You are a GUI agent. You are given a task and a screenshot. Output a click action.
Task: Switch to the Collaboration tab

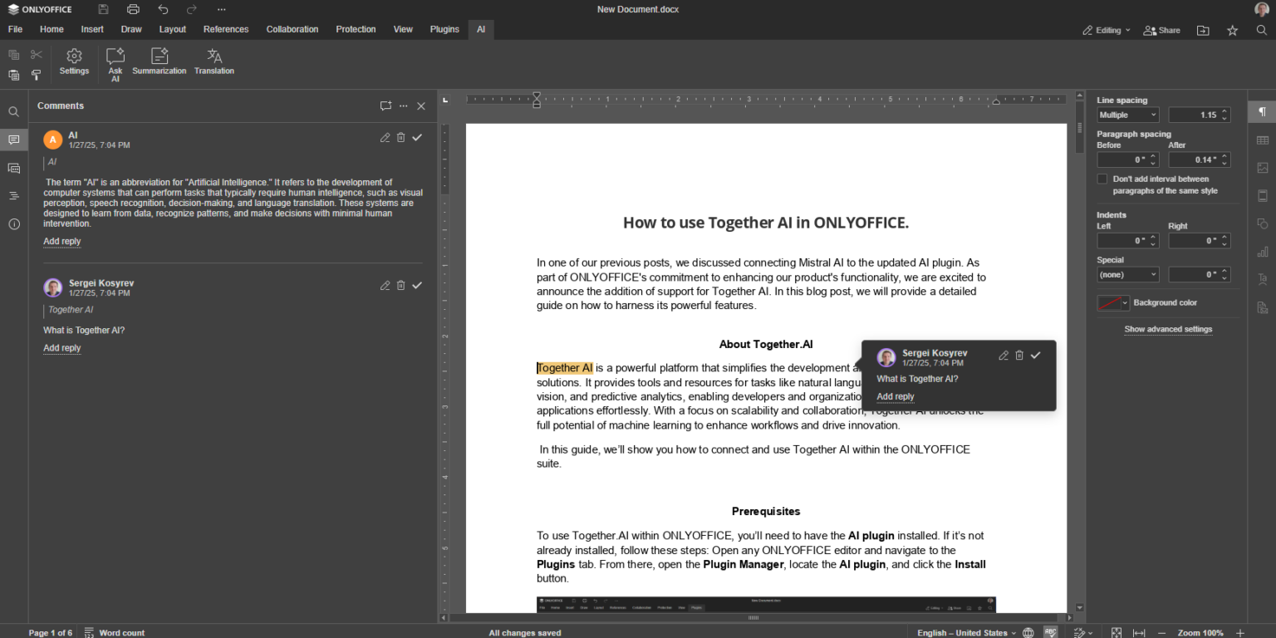[292, 29]
